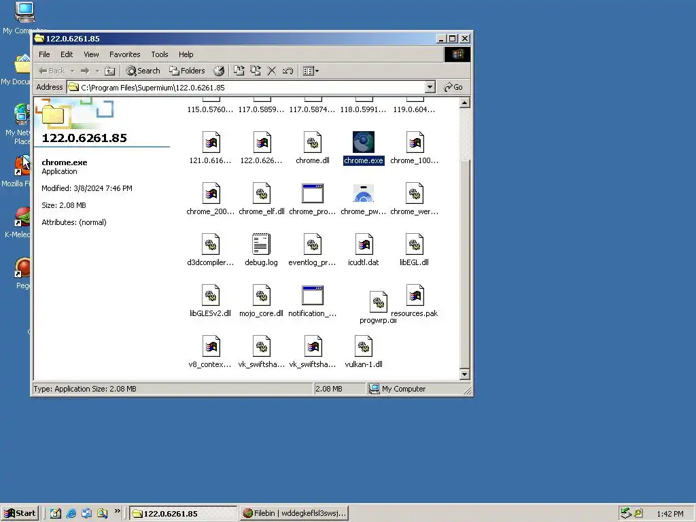Switch to Filebin taskbar window button
The image size is (696, 522).
click(x=295, y=513)
